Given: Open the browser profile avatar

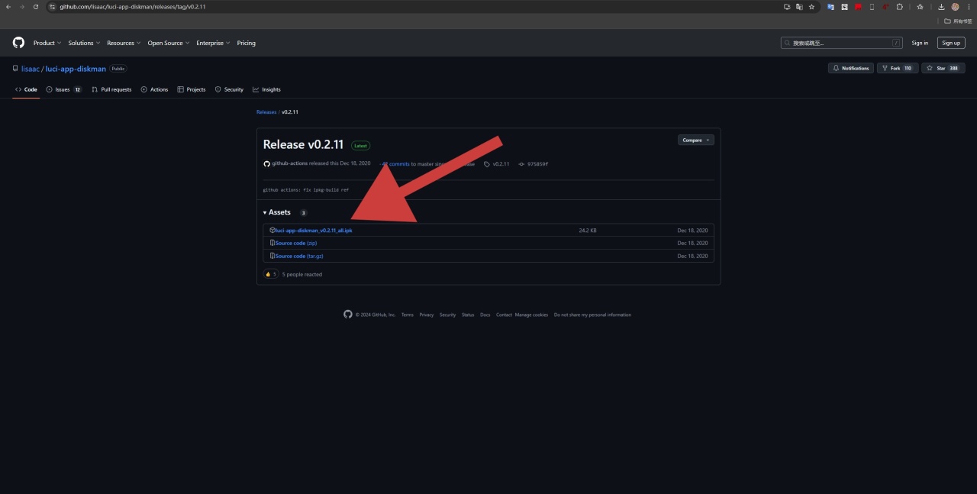Looking at the screenshot, I should tap(955, 7).
